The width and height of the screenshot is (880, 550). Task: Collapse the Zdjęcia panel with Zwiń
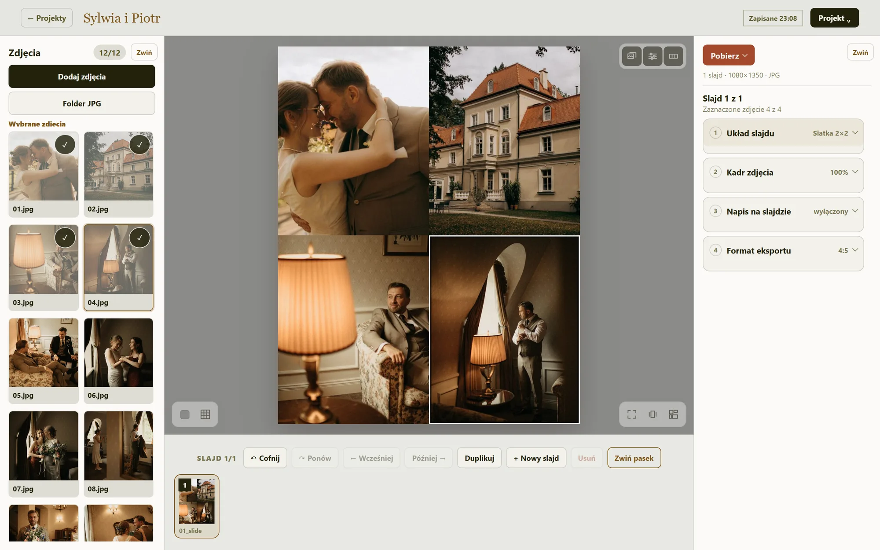[144, 52]
